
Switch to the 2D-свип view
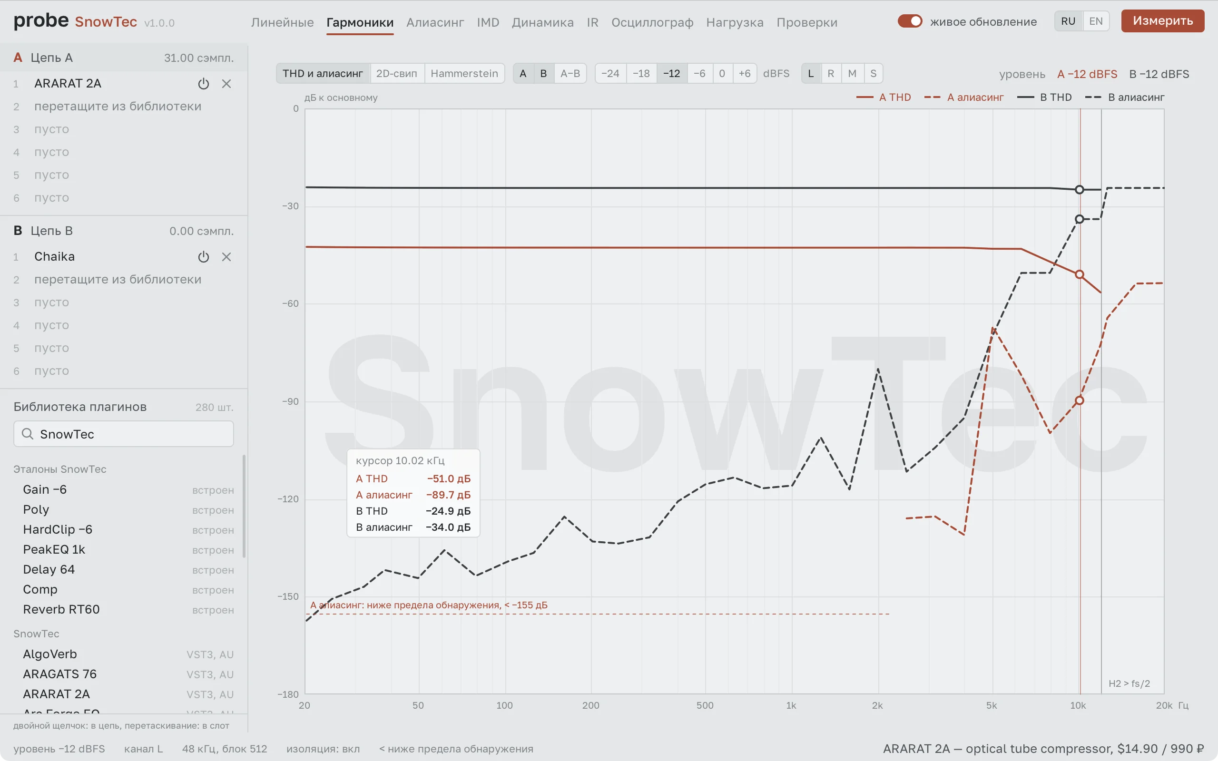[x=397, y=73]
